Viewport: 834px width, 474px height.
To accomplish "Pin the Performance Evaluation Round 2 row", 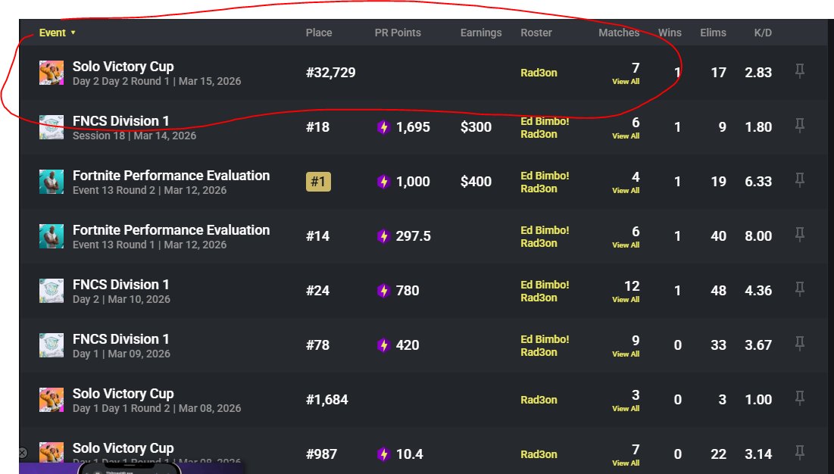I will click(799, 179).
